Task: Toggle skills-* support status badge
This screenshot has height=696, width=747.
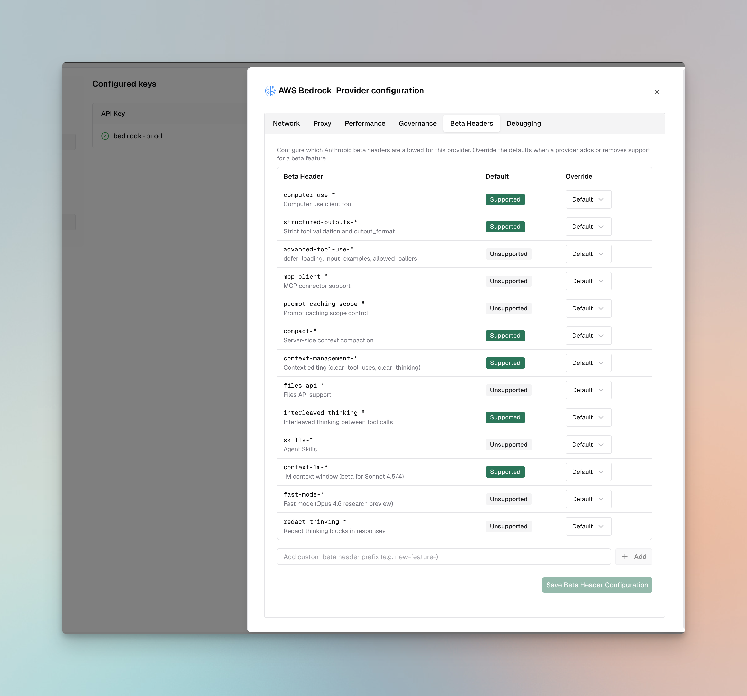Action: [x=508, y=444]
